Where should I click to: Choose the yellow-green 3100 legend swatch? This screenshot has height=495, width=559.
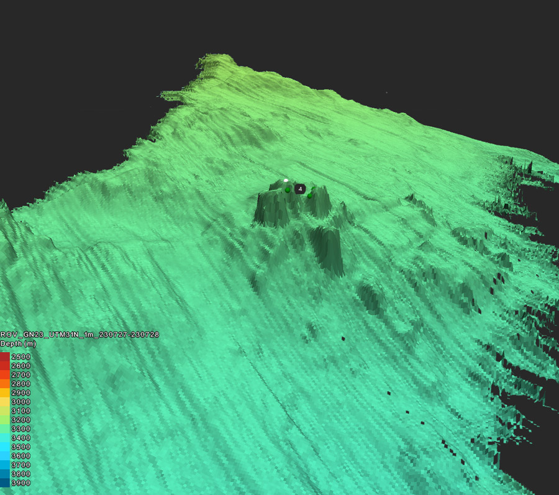click(x=5, y=411)
